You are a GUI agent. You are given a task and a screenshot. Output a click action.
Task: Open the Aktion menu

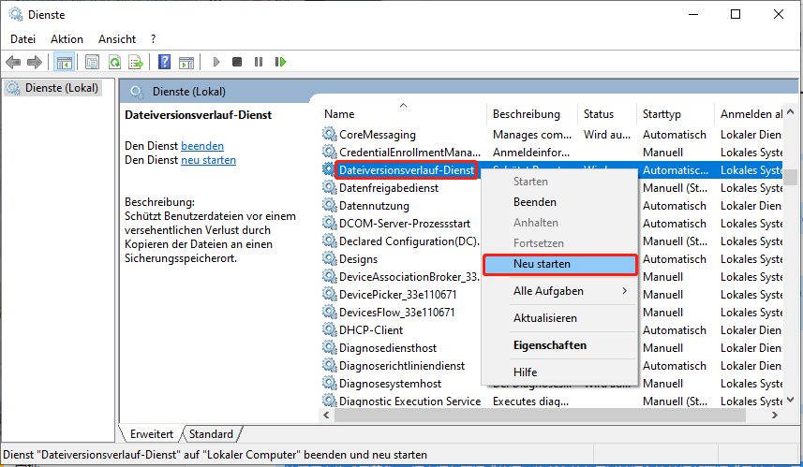coord(67,39)
